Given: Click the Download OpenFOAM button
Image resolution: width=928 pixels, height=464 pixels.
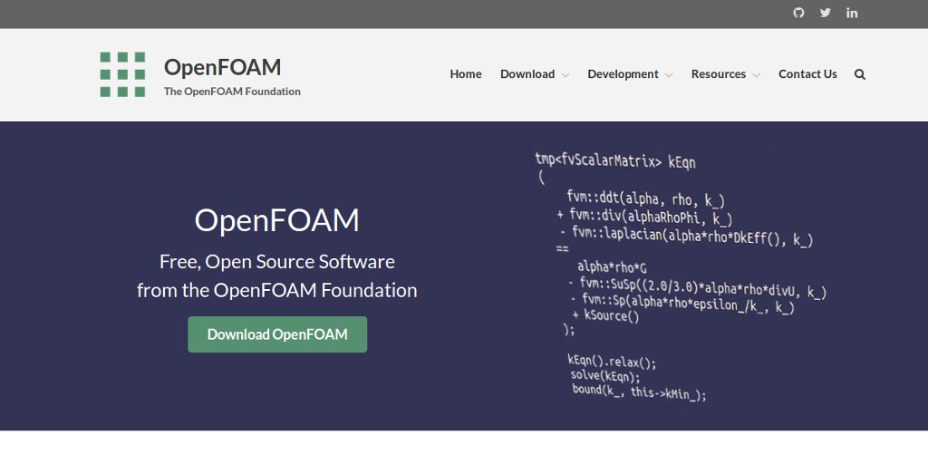Looking at the screenshot, I should (x=277, y=334).
